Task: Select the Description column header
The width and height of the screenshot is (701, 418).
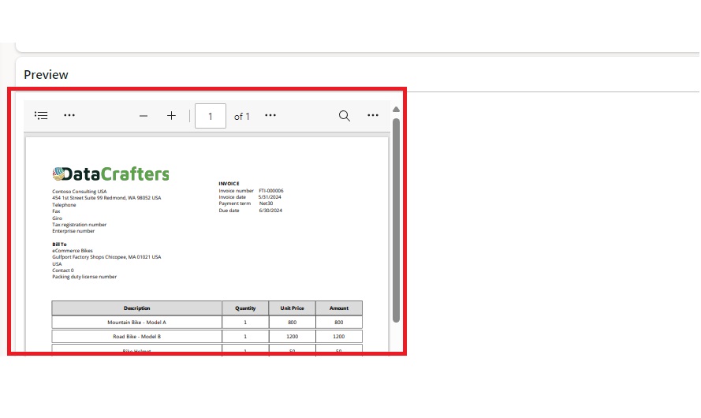Action: coord(136,308)
